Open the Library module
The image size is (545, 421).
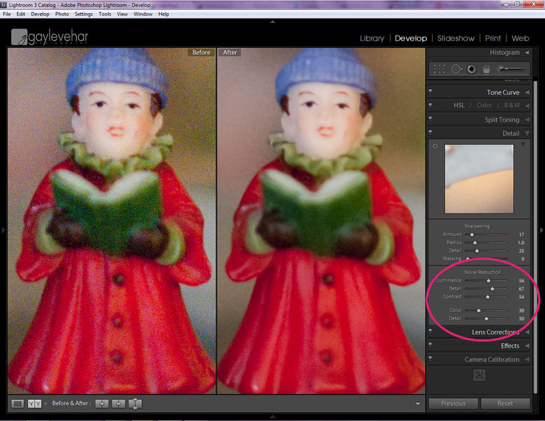coord(372,38)
